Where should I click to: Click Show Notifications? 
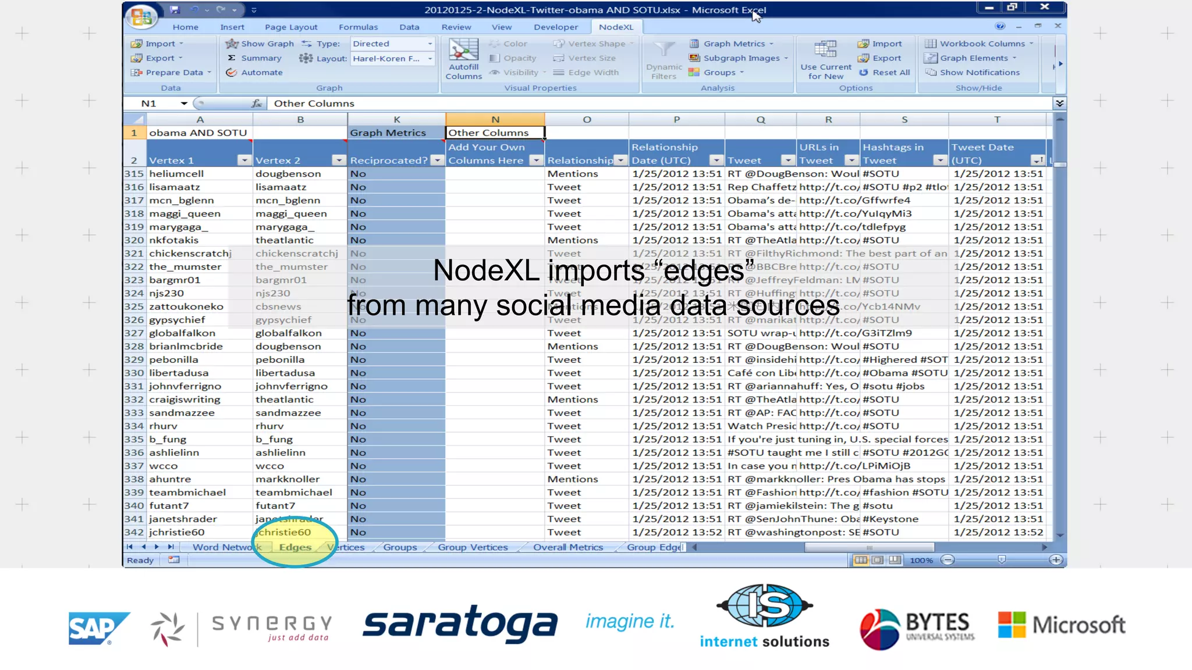pyautogui.click(x=972, y=72)
